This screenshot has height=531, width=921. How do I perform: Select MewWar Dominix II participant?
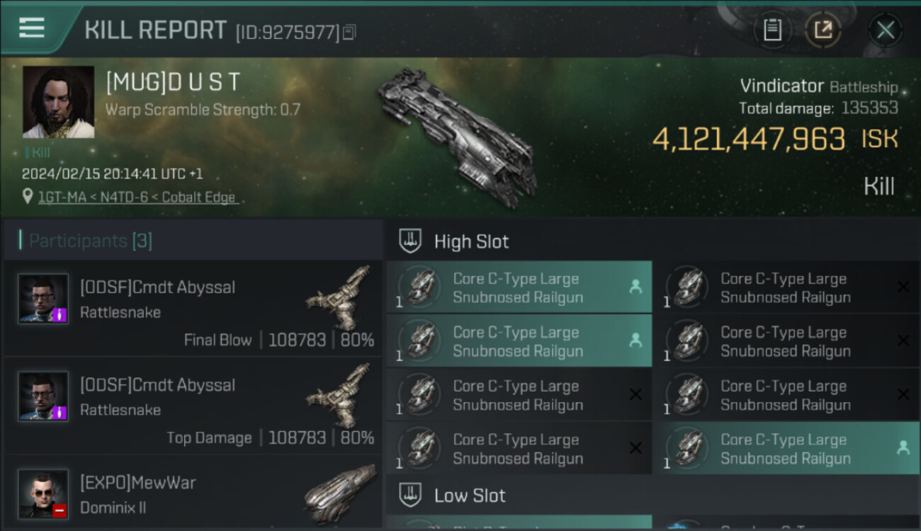[193, 494]
